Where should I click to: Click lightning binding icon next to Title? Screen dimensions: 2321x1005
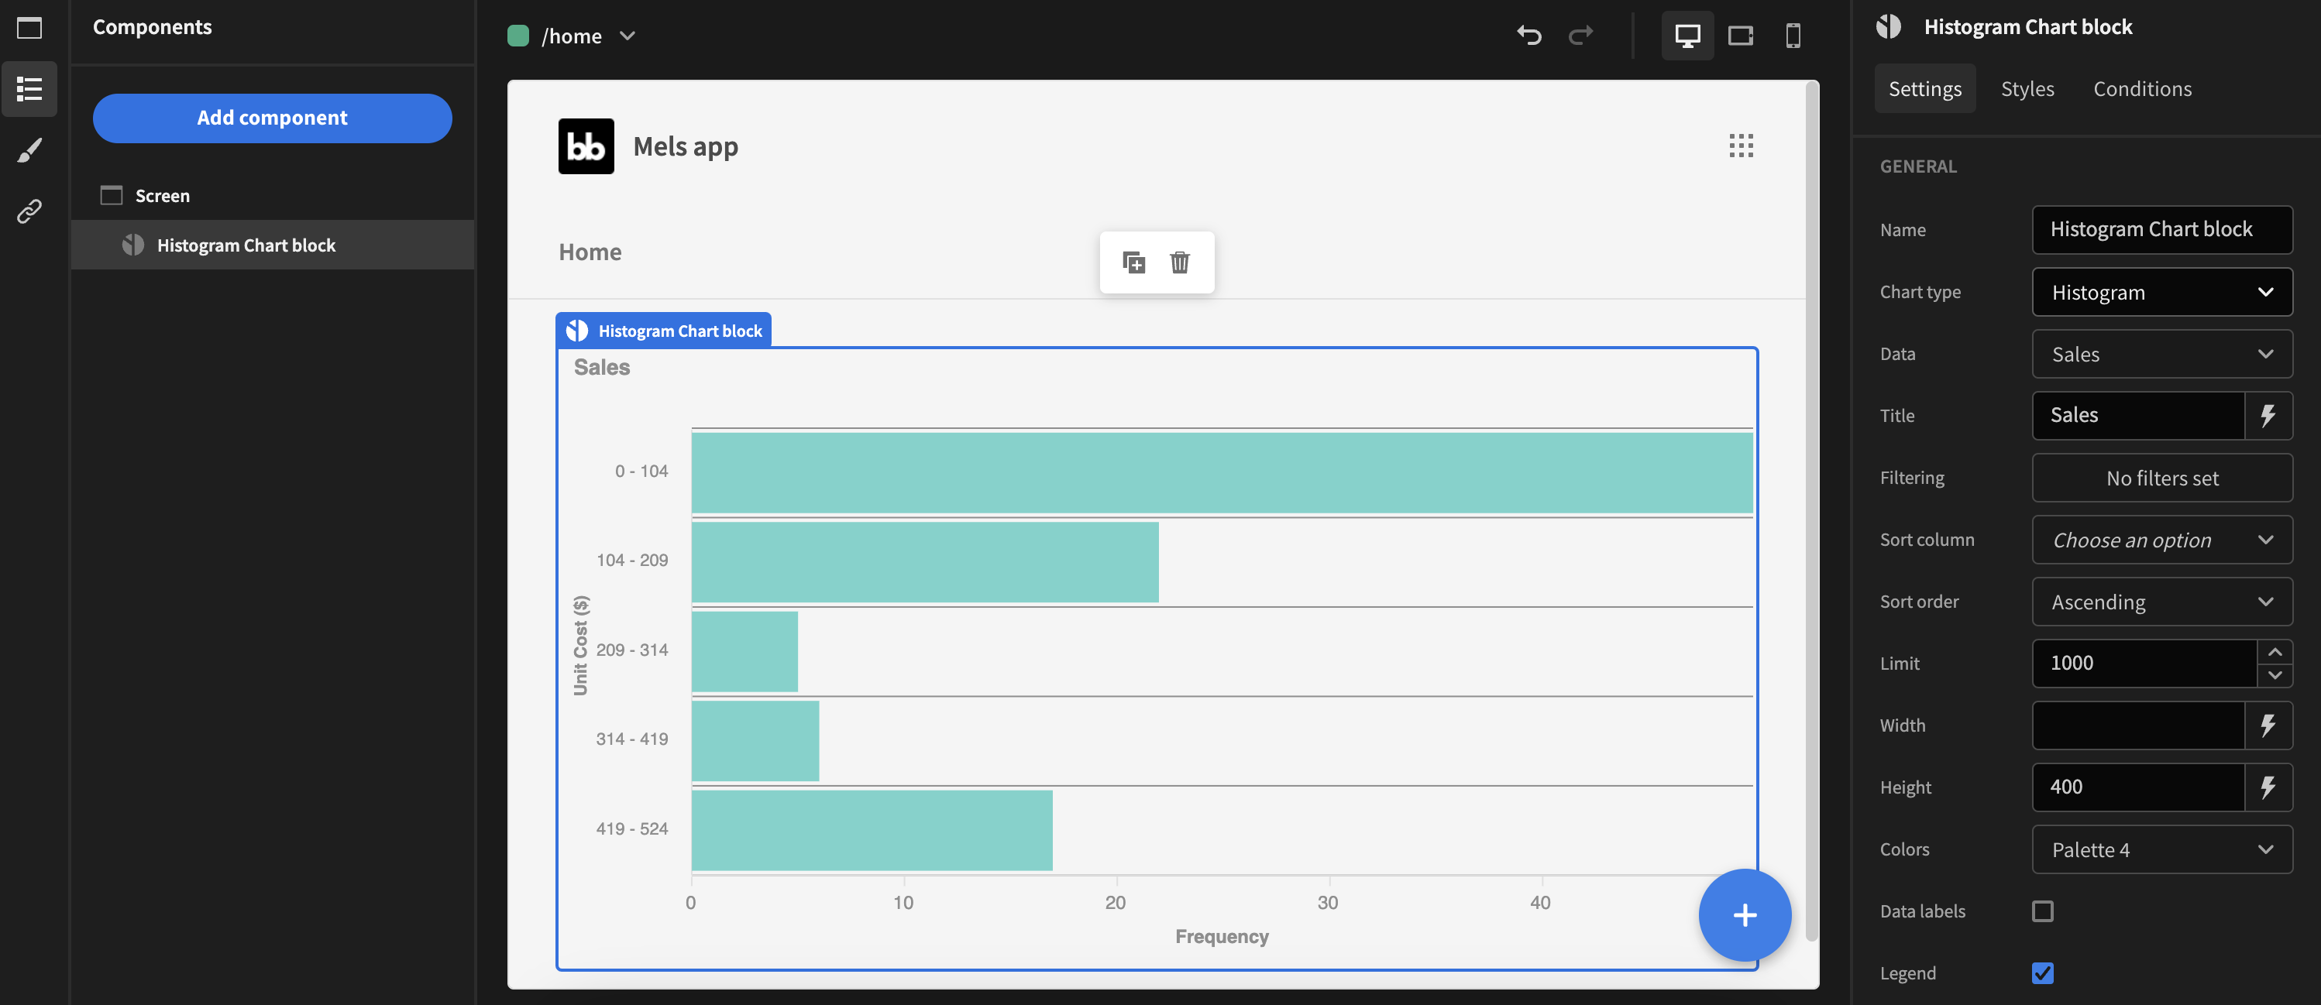[x=2268, y=415]
